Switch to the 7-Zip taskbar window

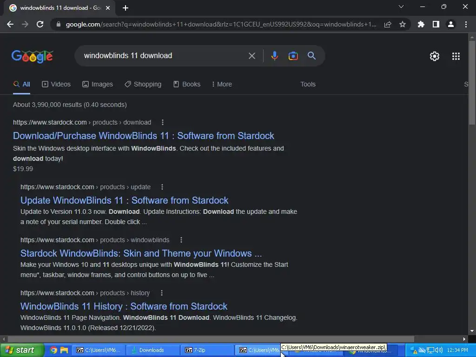(x=207, y=350)
